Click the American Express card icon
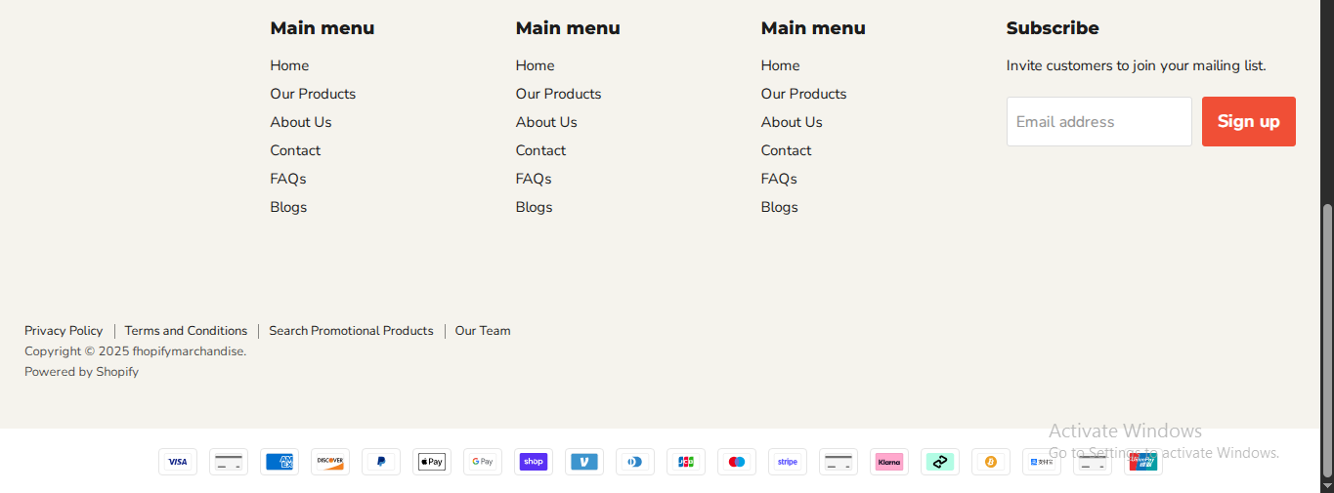This screenshot has height=493, width=1334. [x=280, y=462]
